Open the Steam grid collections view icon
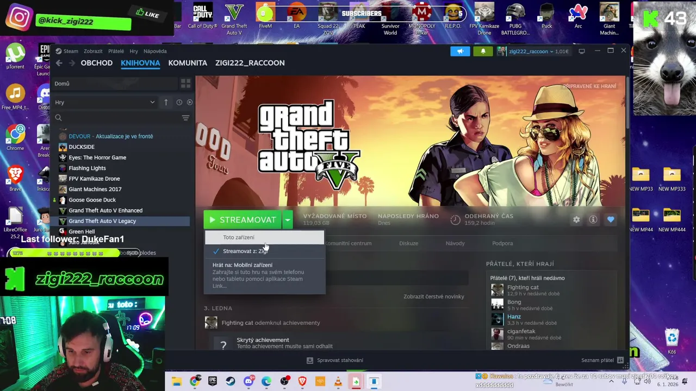 pyautogui.click(x=185, y=84)
